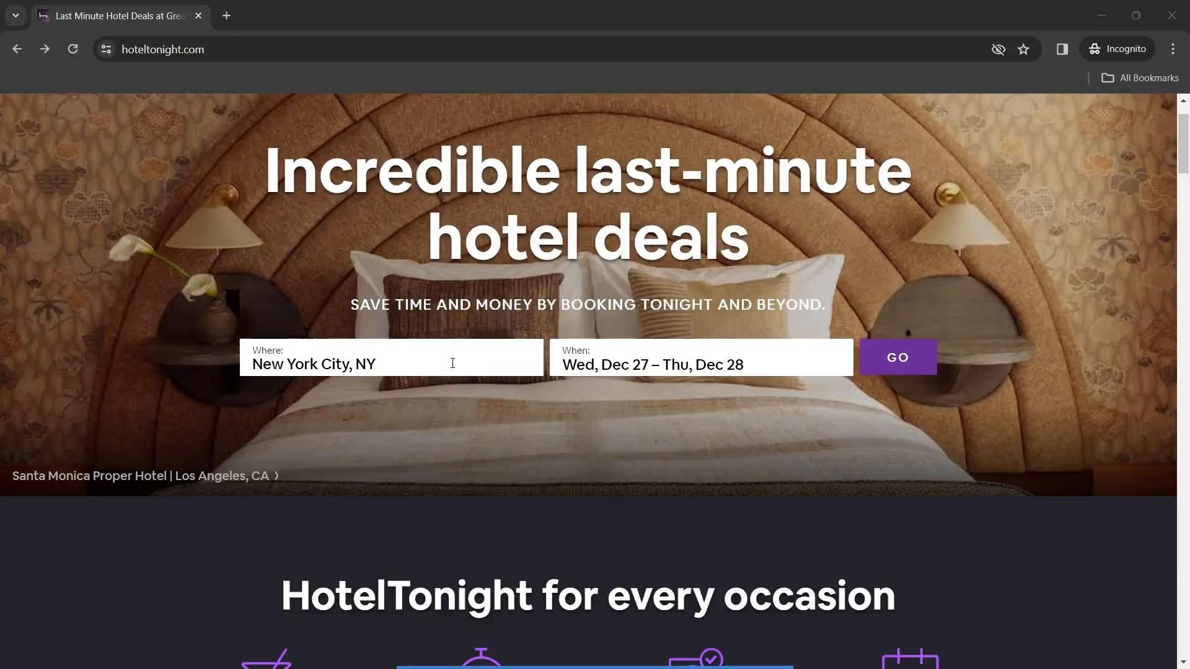Bookmark this page with the star icon
Image resolution: width=1190 pixels, height=669 pixels.
tap(1023, 49)
